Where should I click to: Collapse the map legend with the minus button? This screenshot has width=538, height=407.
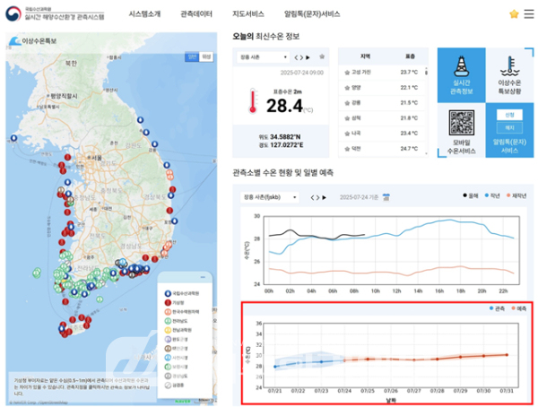[x=203, y=277]
